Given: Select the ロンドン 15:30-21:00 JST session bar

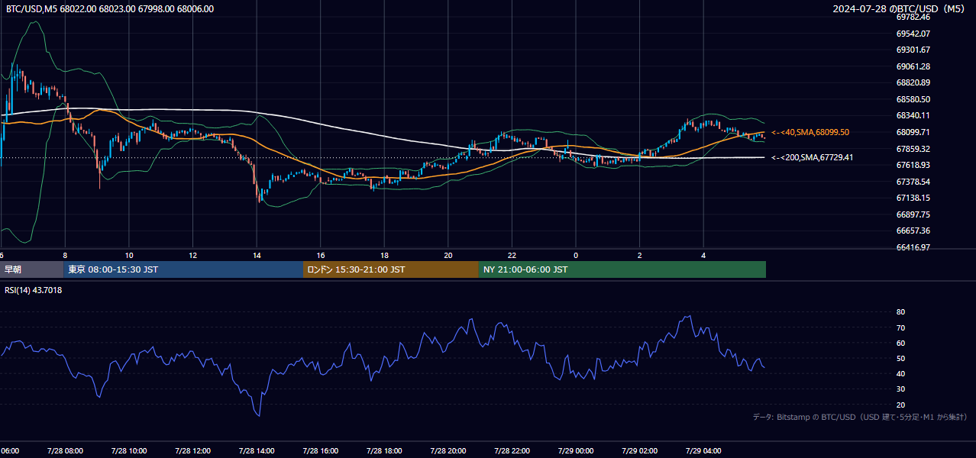Looking at the screenshot, I should tap(391, 269).
